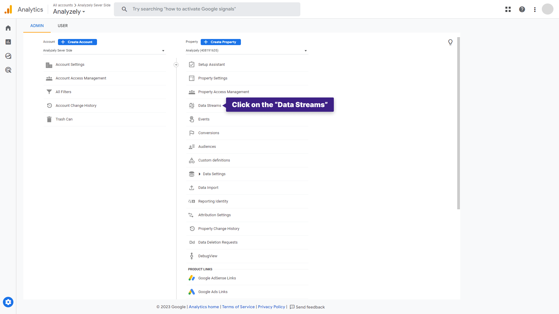
Task: Click the Audiences icon
Action: pyautogui.click(x=192, y=147)
